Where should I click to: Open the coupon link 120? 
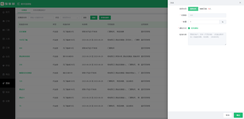coord(20,81)
